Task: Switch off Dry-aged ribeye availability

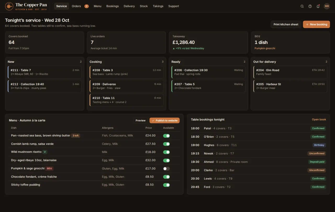Action: click(x=166, y=160)
